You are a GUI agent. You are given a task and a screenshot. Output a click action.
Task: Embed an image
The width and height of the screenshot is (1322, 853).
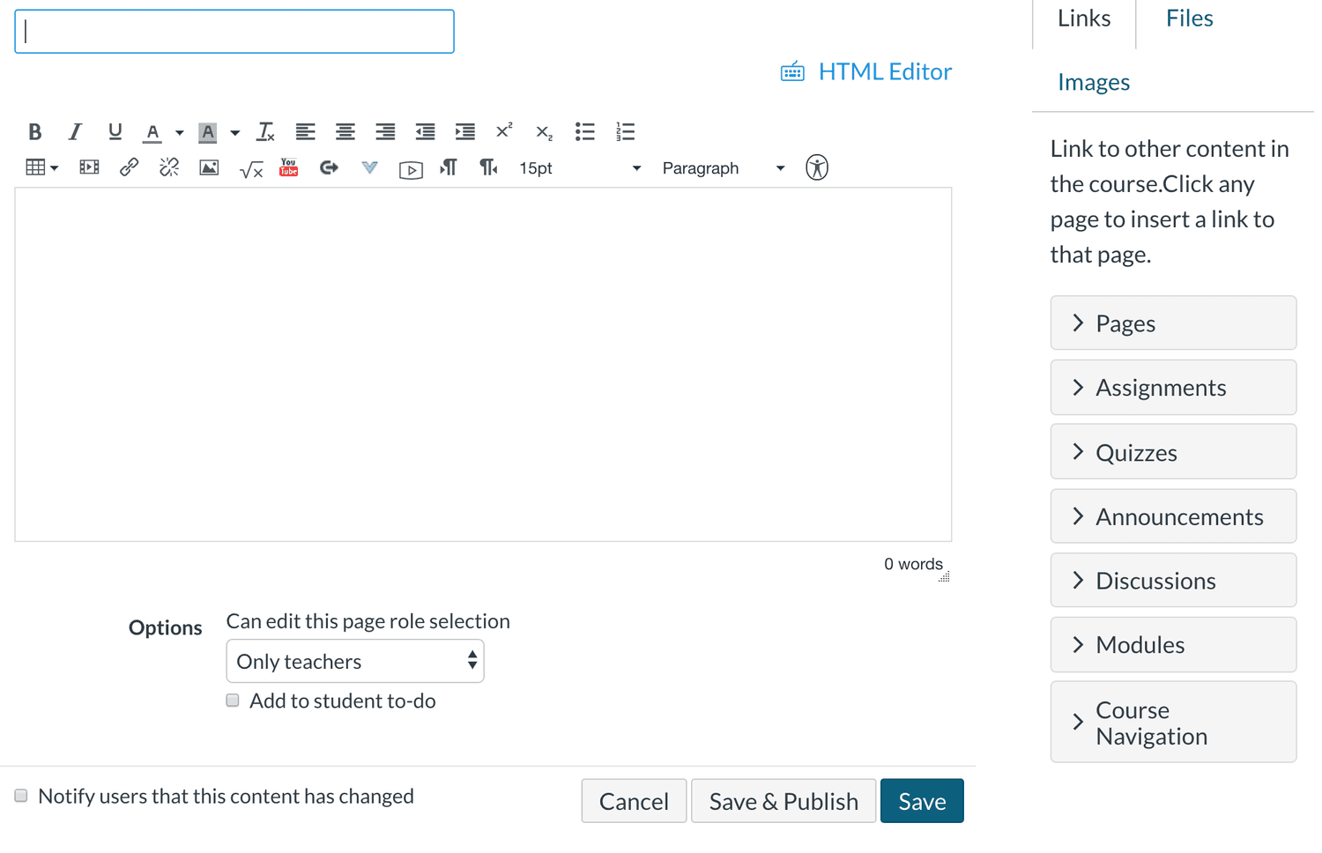pyautogui.click(x=209, y=167)
